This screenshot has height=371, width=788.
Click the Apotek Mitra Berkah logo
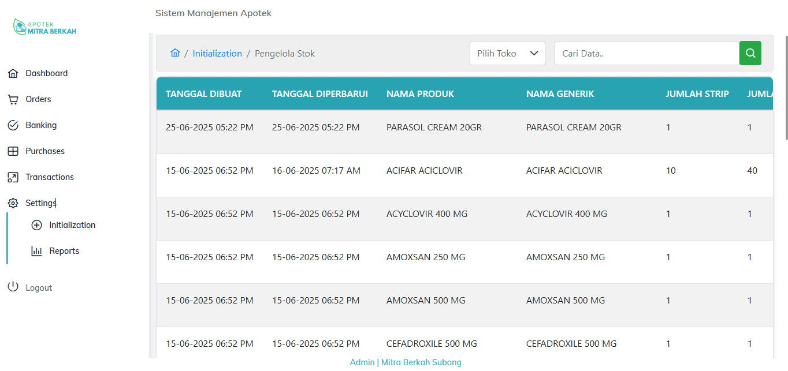45,27
